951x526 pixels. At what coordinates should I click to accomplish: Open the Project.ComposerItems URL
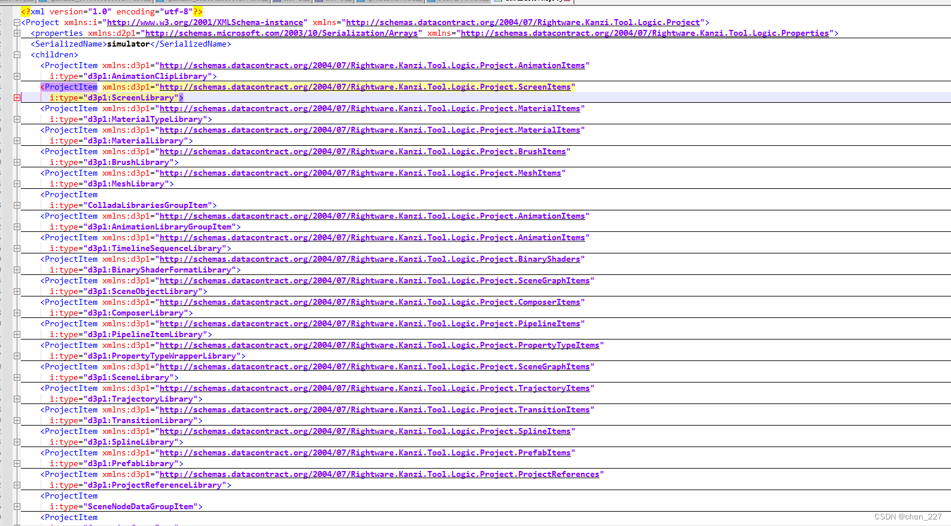[x=370, y=302]
